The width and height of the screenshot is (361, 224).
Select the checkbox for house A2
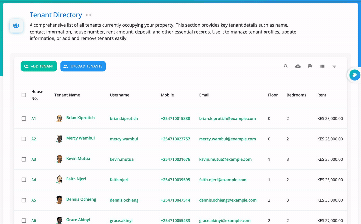point(24,139)
